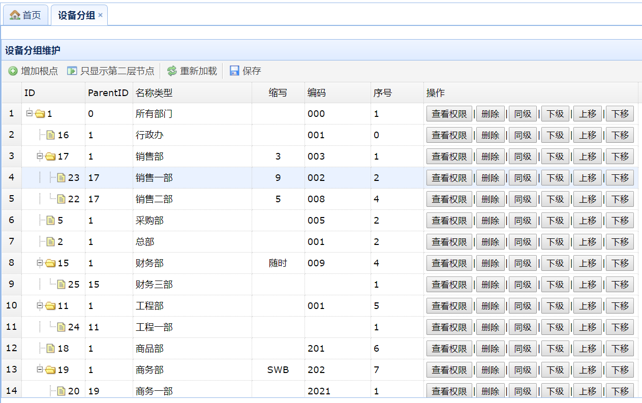642x403 pixels.
Task: Collapse the 商务部 node 19 expander
Action: point(40,369)
